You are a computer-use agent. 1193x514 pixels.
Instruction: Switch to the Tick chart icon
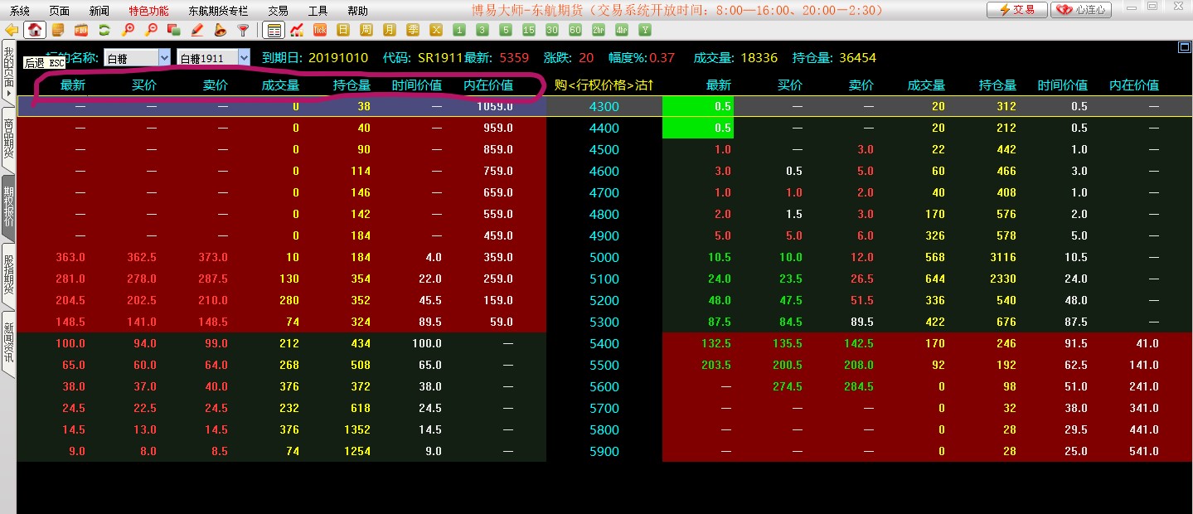[320, 31]
